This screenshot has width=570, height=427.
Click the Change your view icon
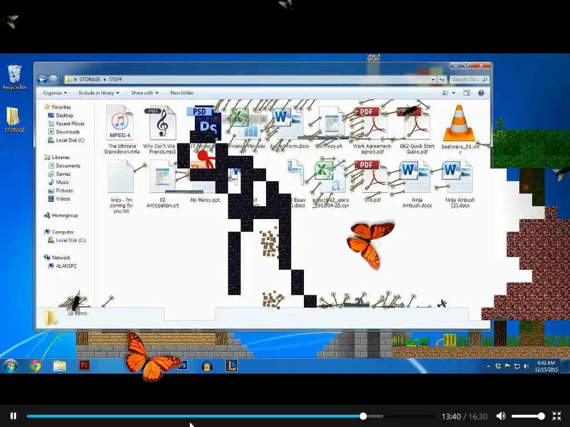point(445,93)
